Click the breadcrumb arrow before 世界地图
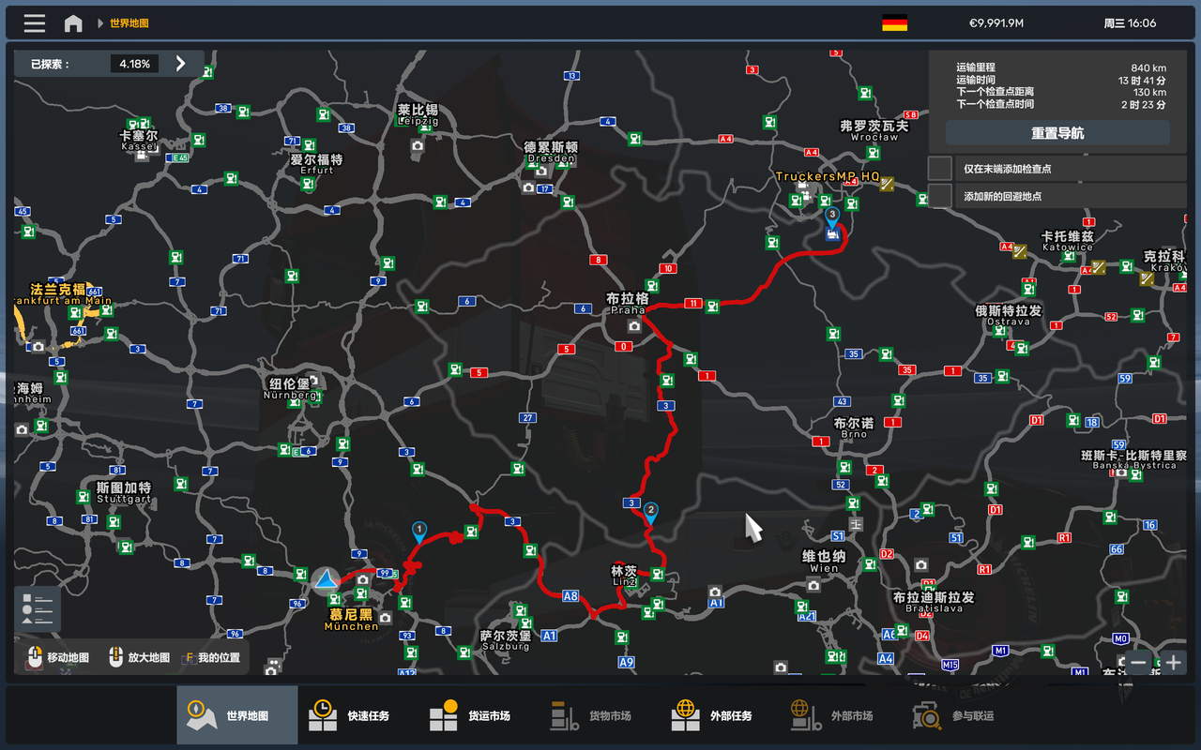The height and width of the screenshot is (750, 1201). point(100,23)
